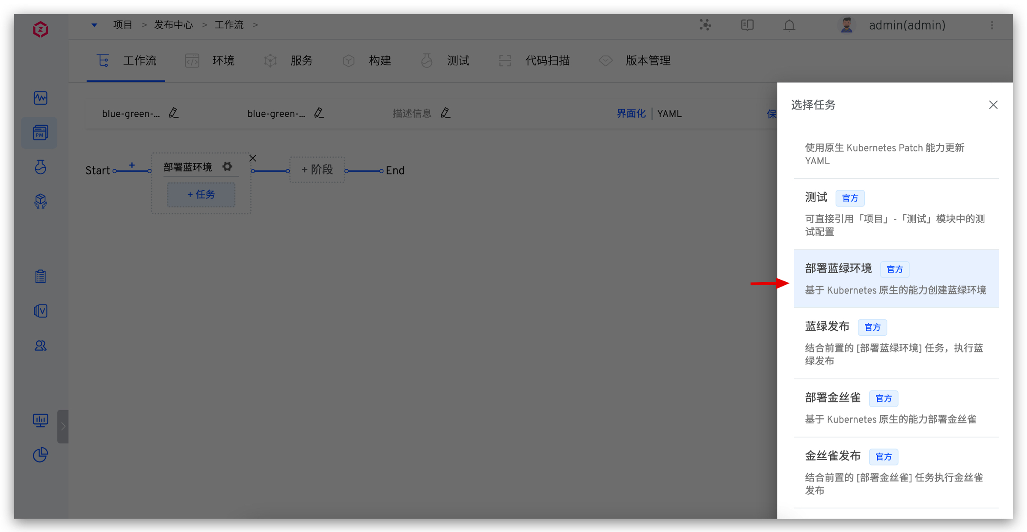Viewport: 1027px width, 532px height.
Task: Click the sidebar clipboard icon
Action: 40,277
